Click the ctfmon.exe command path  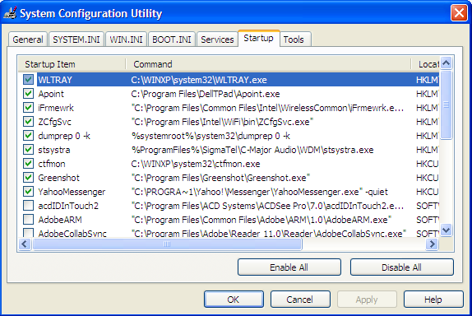pos(196,164)
